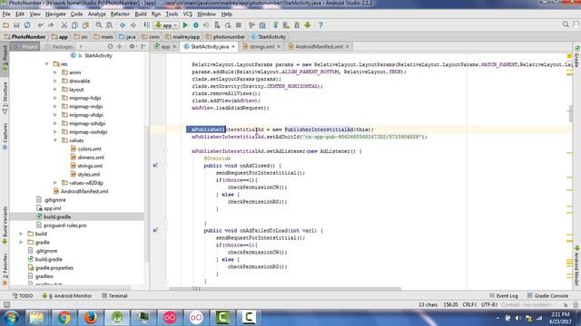Close the StartActivity.java tab
The height and width of the screenshot is (326, 581).
(233, 46)
